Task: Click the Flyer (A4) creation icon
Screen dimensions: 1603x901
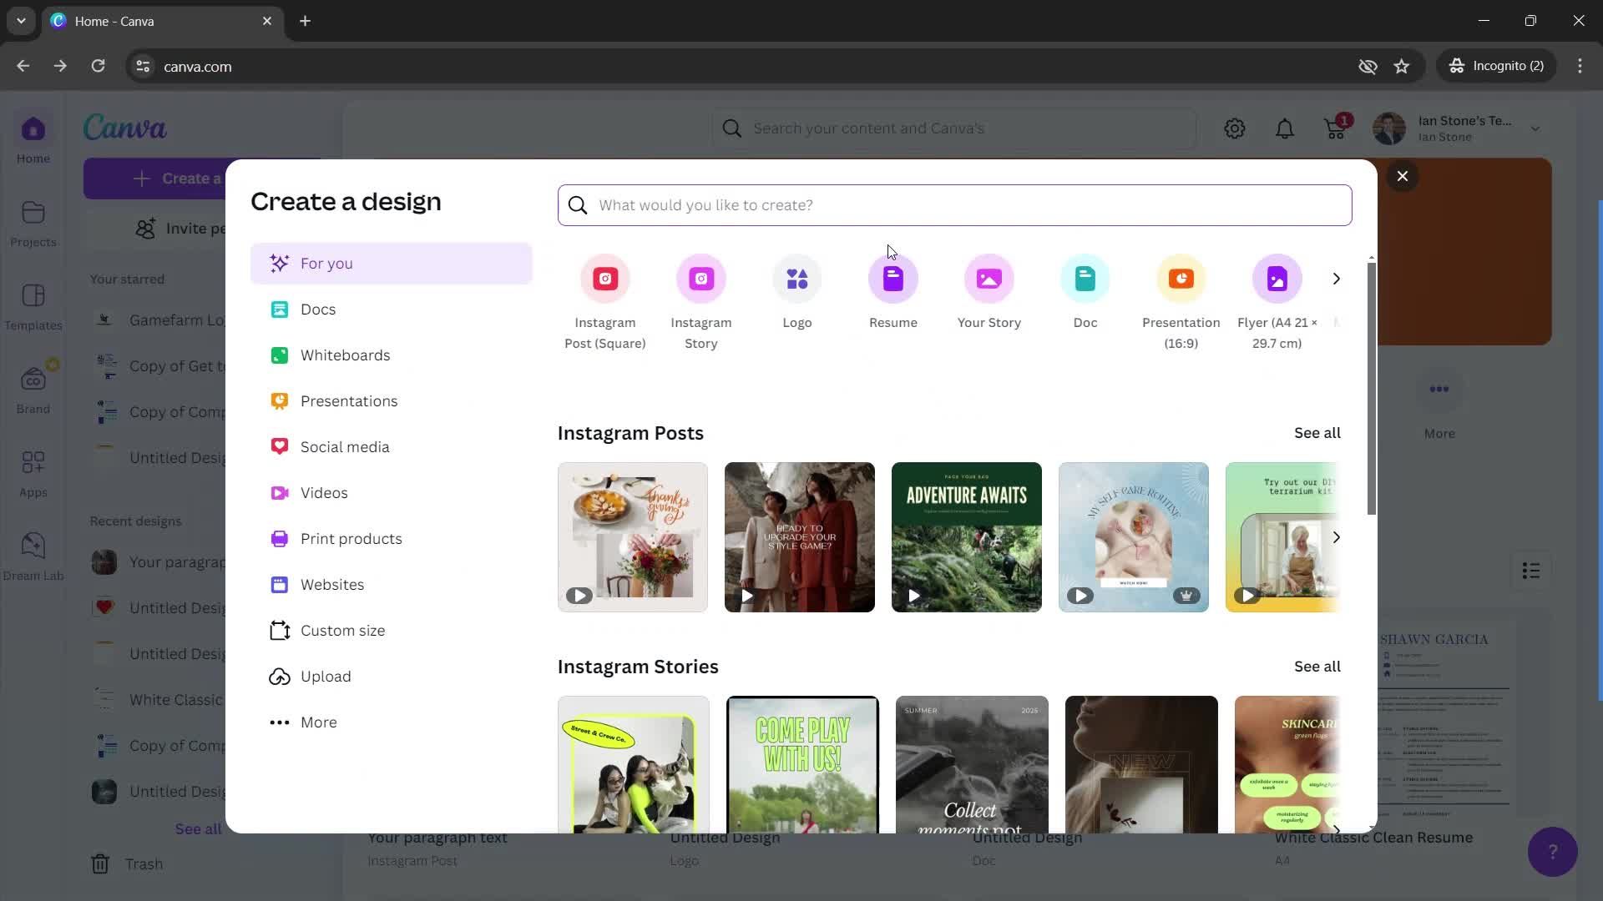Action: coord(1277,279)
